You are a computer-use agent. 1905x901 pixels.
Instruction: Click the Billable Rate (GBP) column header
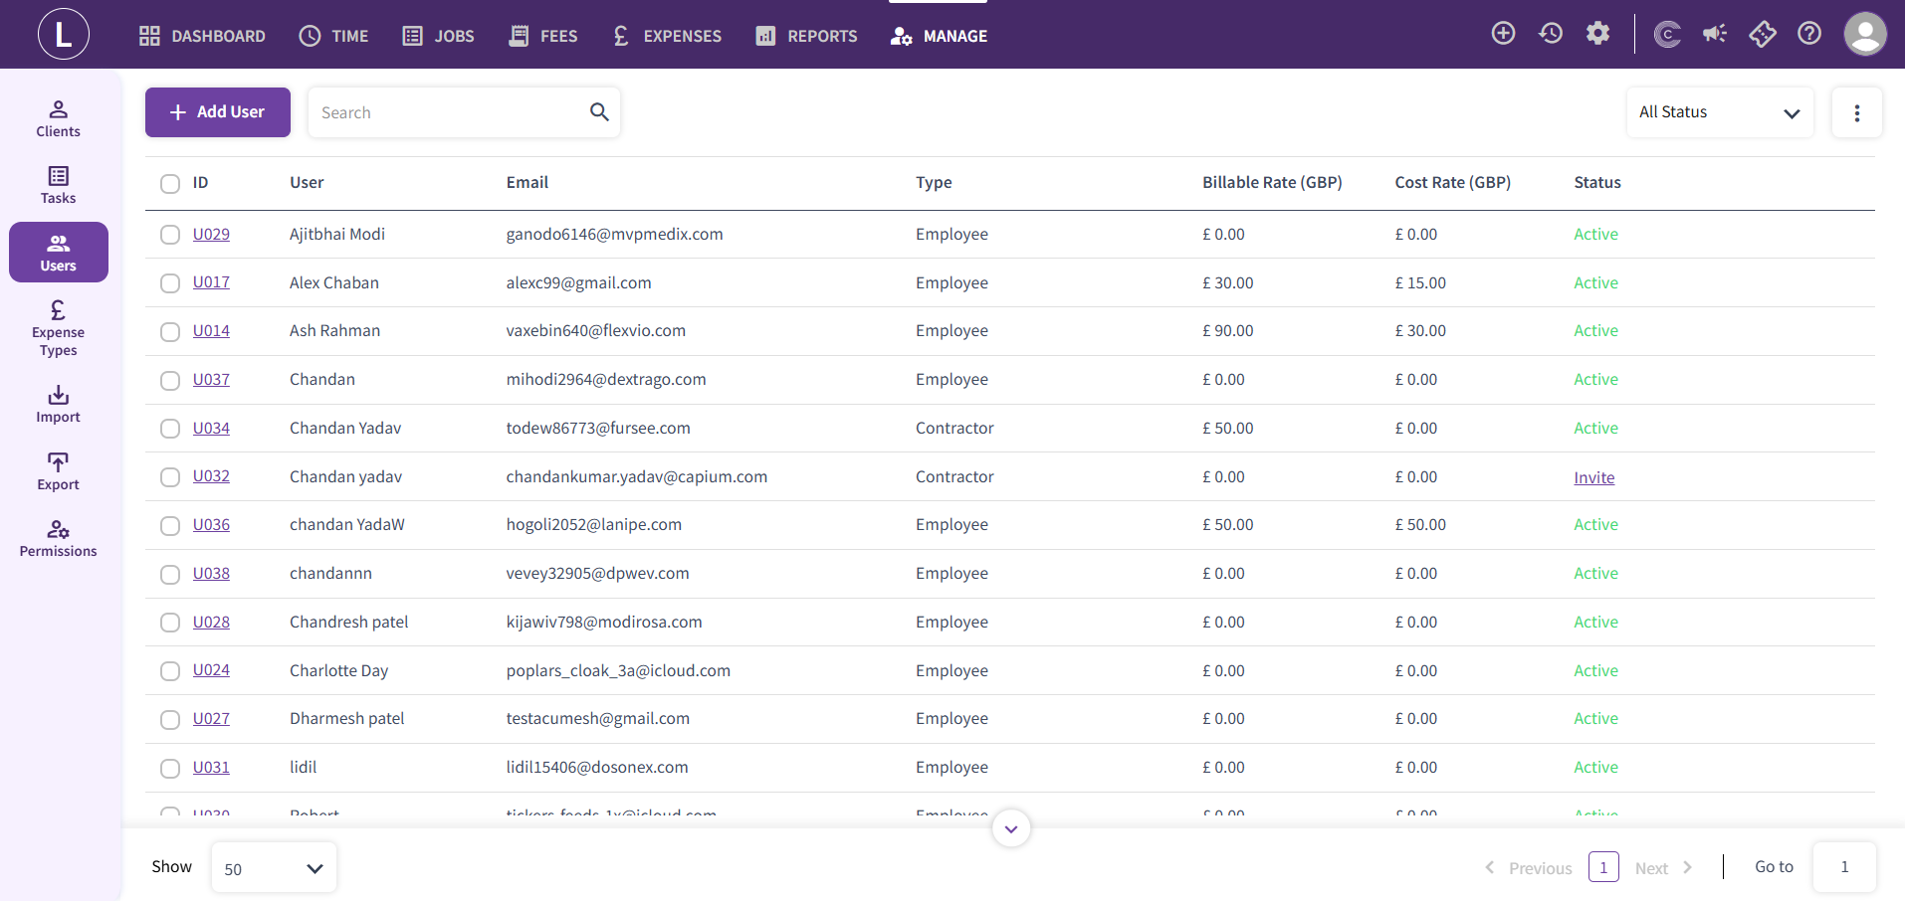coord(1272,182)
